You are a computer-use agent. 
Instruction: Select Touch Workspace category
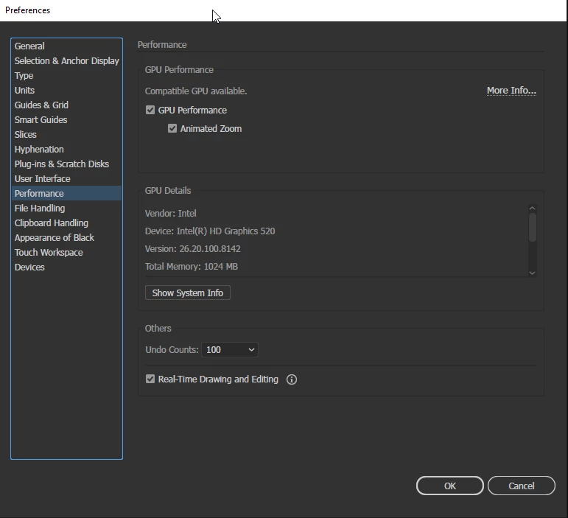tap(66, 253)
